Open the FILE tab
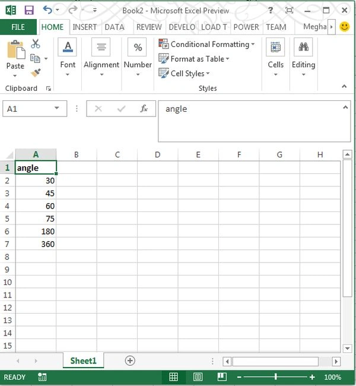Viewport: 356px width, 386px height. [18, 27]
